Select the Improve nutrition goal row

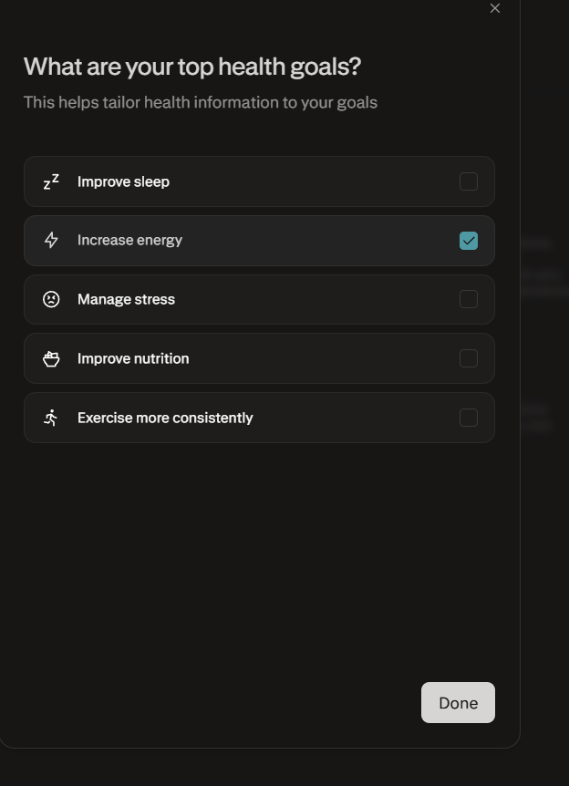pyautogui.click(x=259, y=358)
